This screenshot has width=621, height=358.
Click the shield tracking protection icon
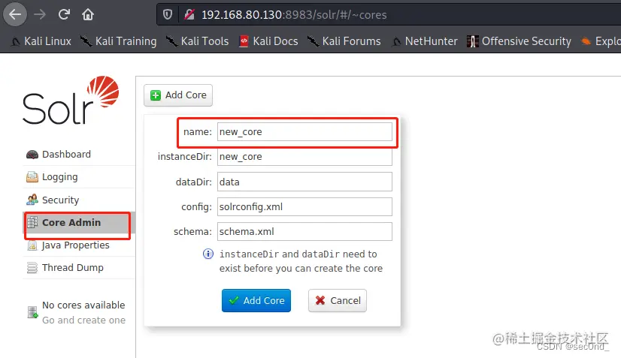click(x=168, y=15)
